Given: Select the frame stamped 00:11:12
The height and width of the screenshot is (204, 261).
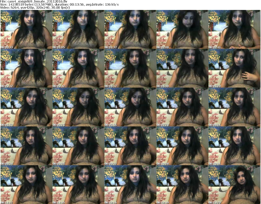Looking at the screenshot, I should click(26, 185).
